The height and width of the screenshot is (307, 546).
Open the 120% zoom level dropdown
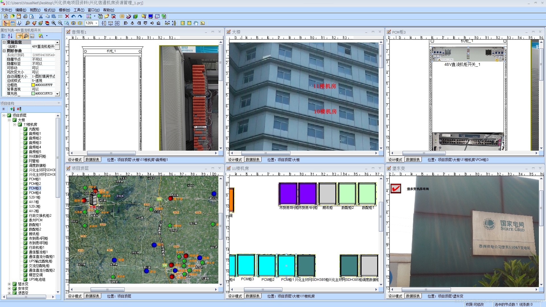(97, 23)
